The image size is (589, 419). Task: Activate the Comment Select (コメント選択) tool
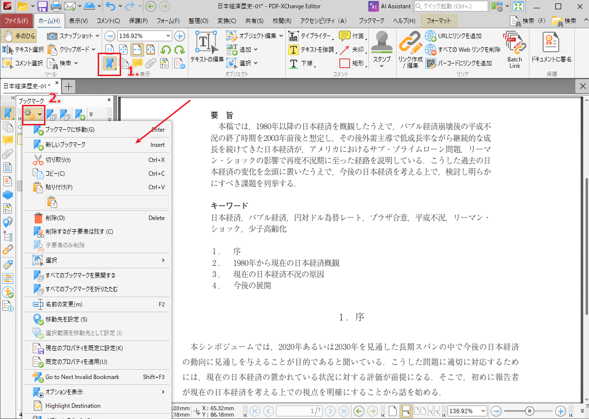(x=23, y=63)
